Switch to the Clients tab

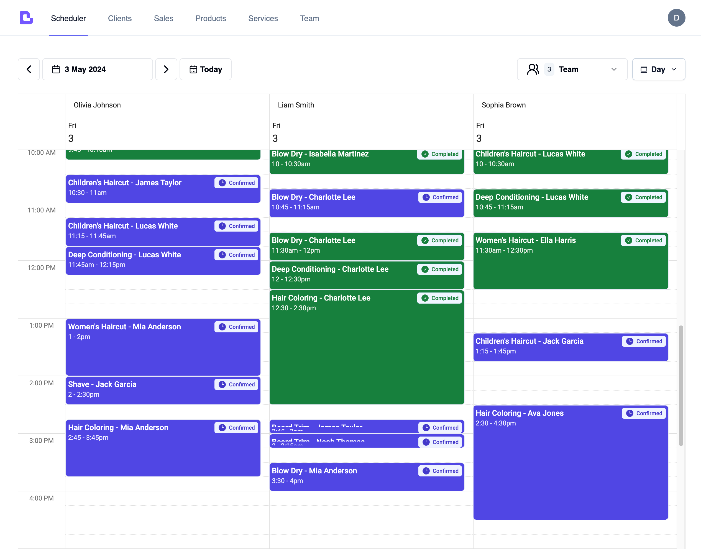[120, 18]
